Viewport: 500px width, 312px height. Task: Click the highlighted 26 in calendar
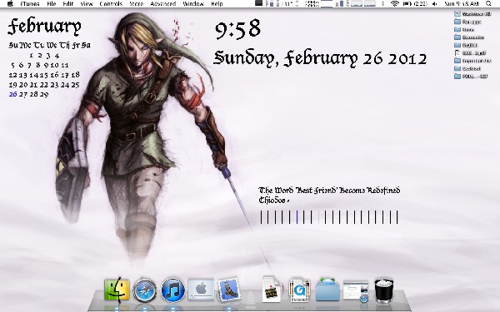(x=12, y=94)
